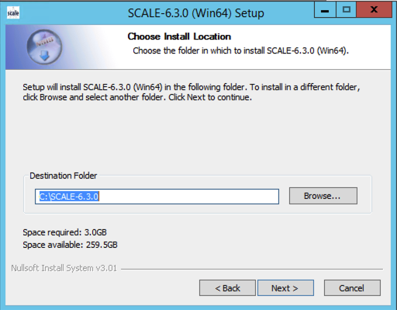Image resolution: width=397 pixels, height=310 pixels.
Task: Open the Browse... folder picker
Action: pos(323,196)
